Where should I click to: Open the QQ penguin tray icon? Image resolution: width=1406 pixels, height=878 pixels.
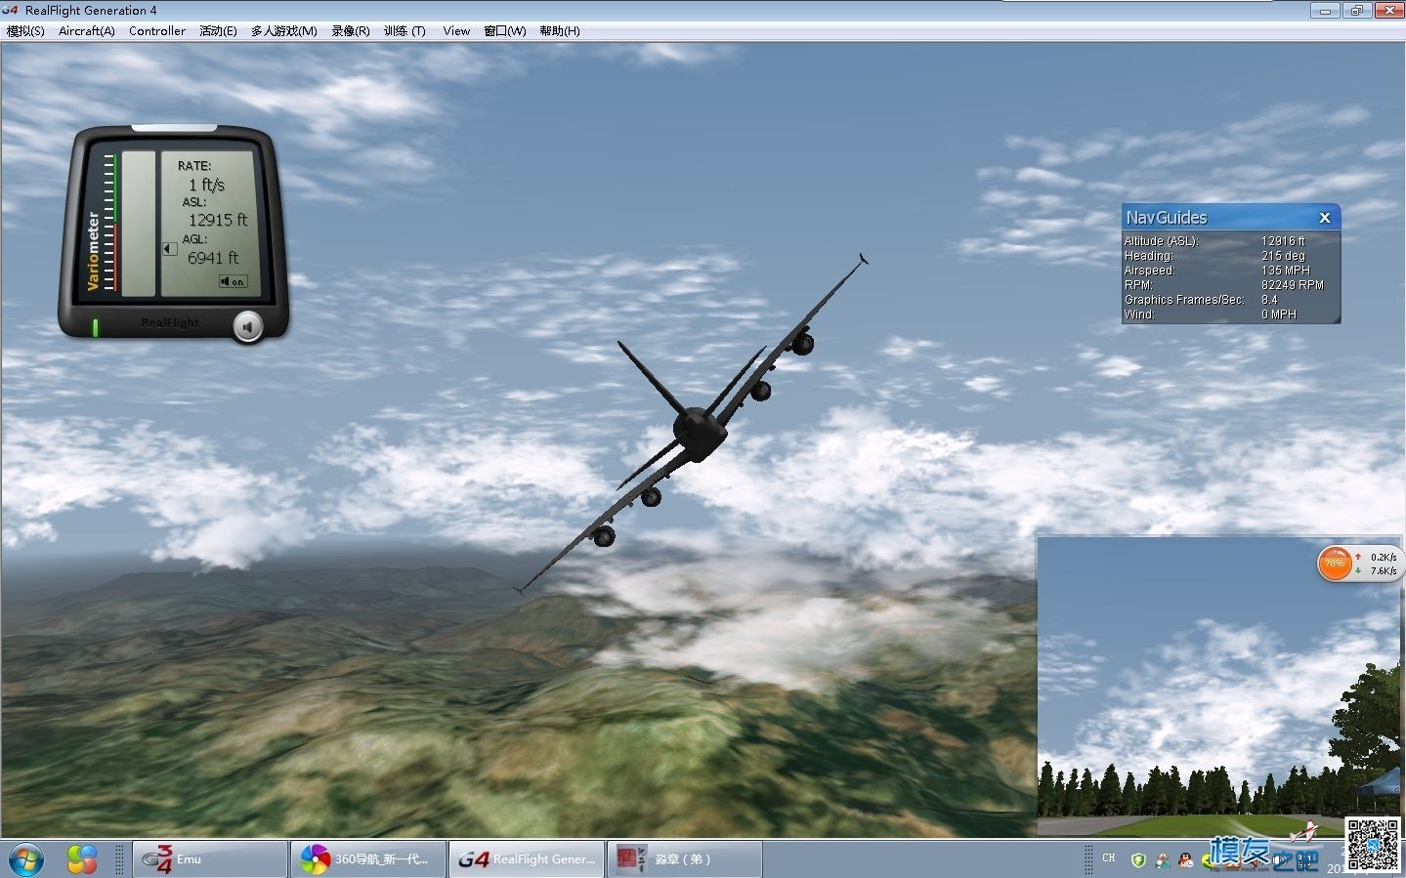tap(1185, 860)
